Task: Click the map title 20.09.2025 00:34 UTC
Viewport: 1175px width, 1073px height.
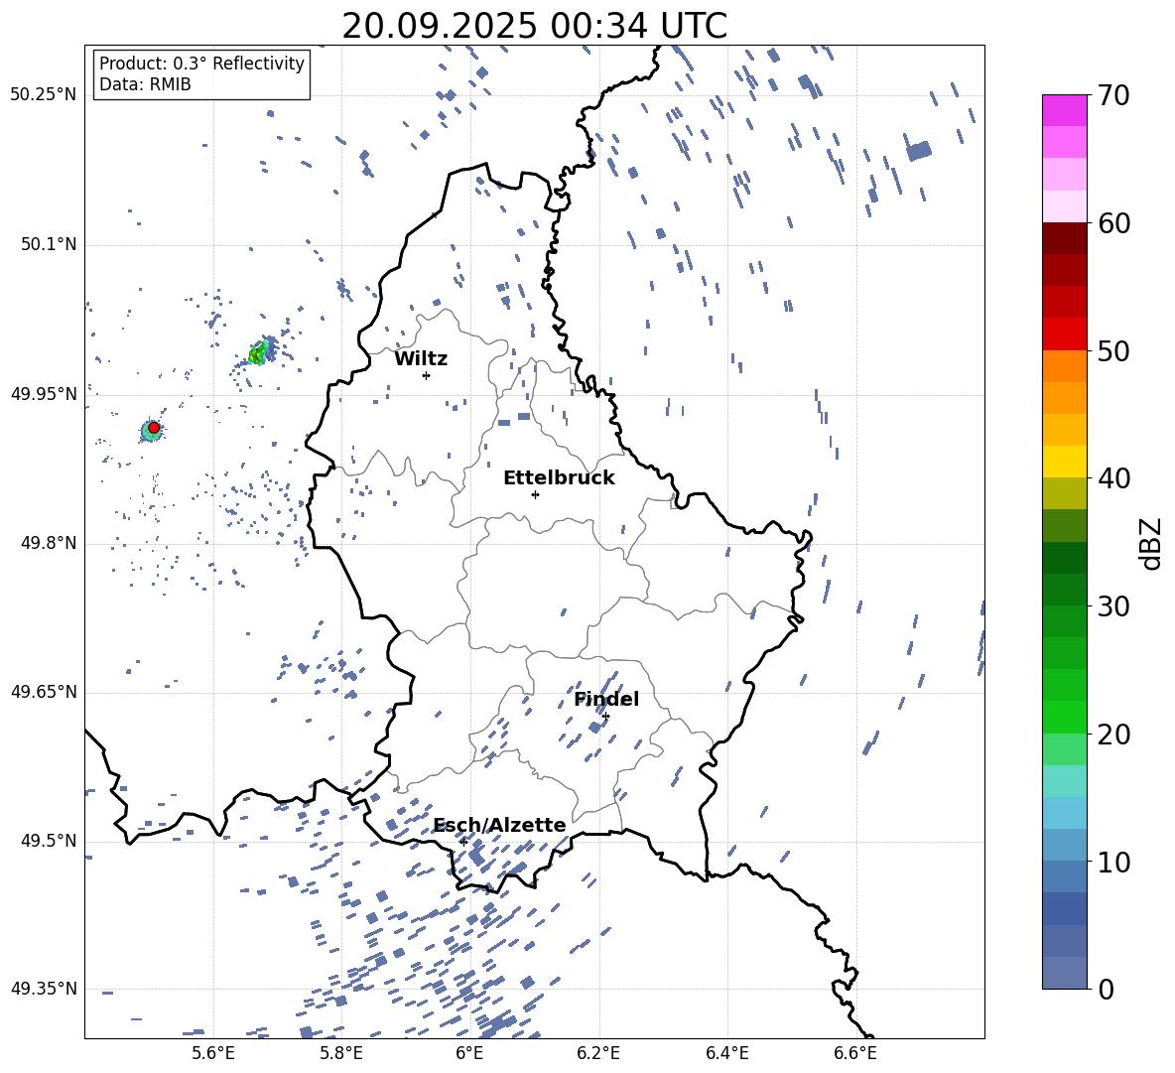Action: [x=534, y=26]
